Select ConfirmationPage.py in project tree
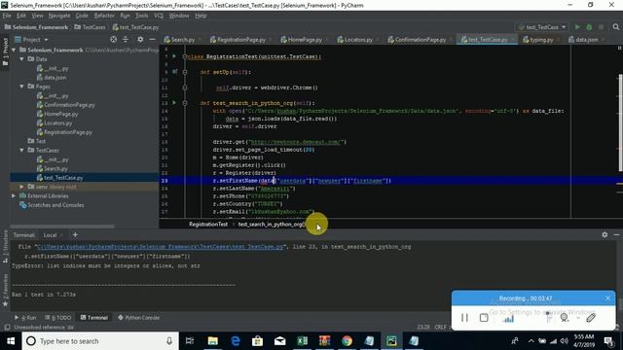623x350 pixels. [x=69, y=105]
